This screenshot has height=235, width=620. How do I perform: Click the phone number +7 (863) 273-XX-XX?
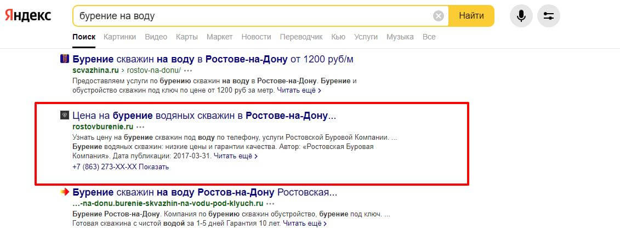[x=104, y=167]
